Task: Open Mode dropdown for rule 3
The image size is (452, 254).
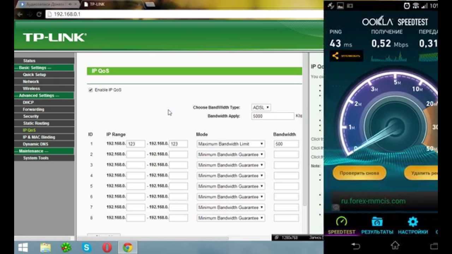Action: click(x=231, y=165)
